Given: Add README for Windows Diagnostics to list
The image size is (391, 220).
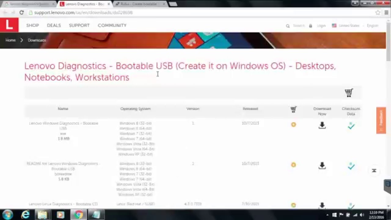Looking at the screenshot, I should coord(294,165).
